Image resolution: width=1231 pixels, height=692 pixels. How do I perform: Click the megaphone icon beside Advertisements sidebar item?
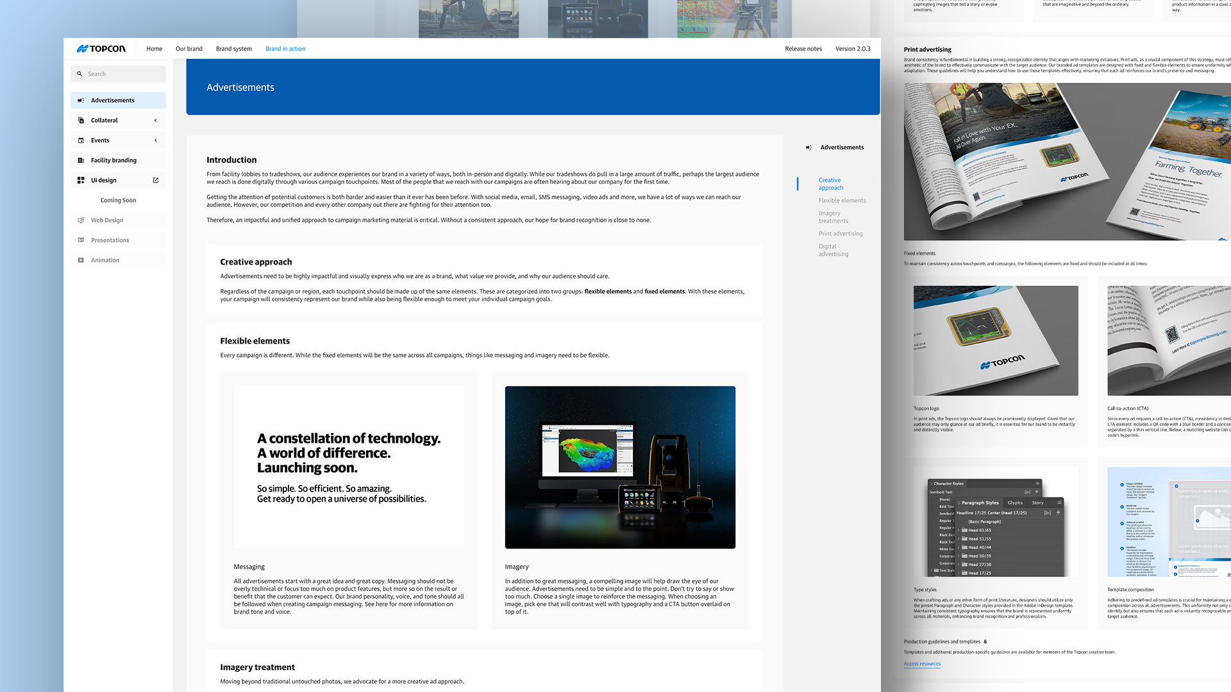81,101
